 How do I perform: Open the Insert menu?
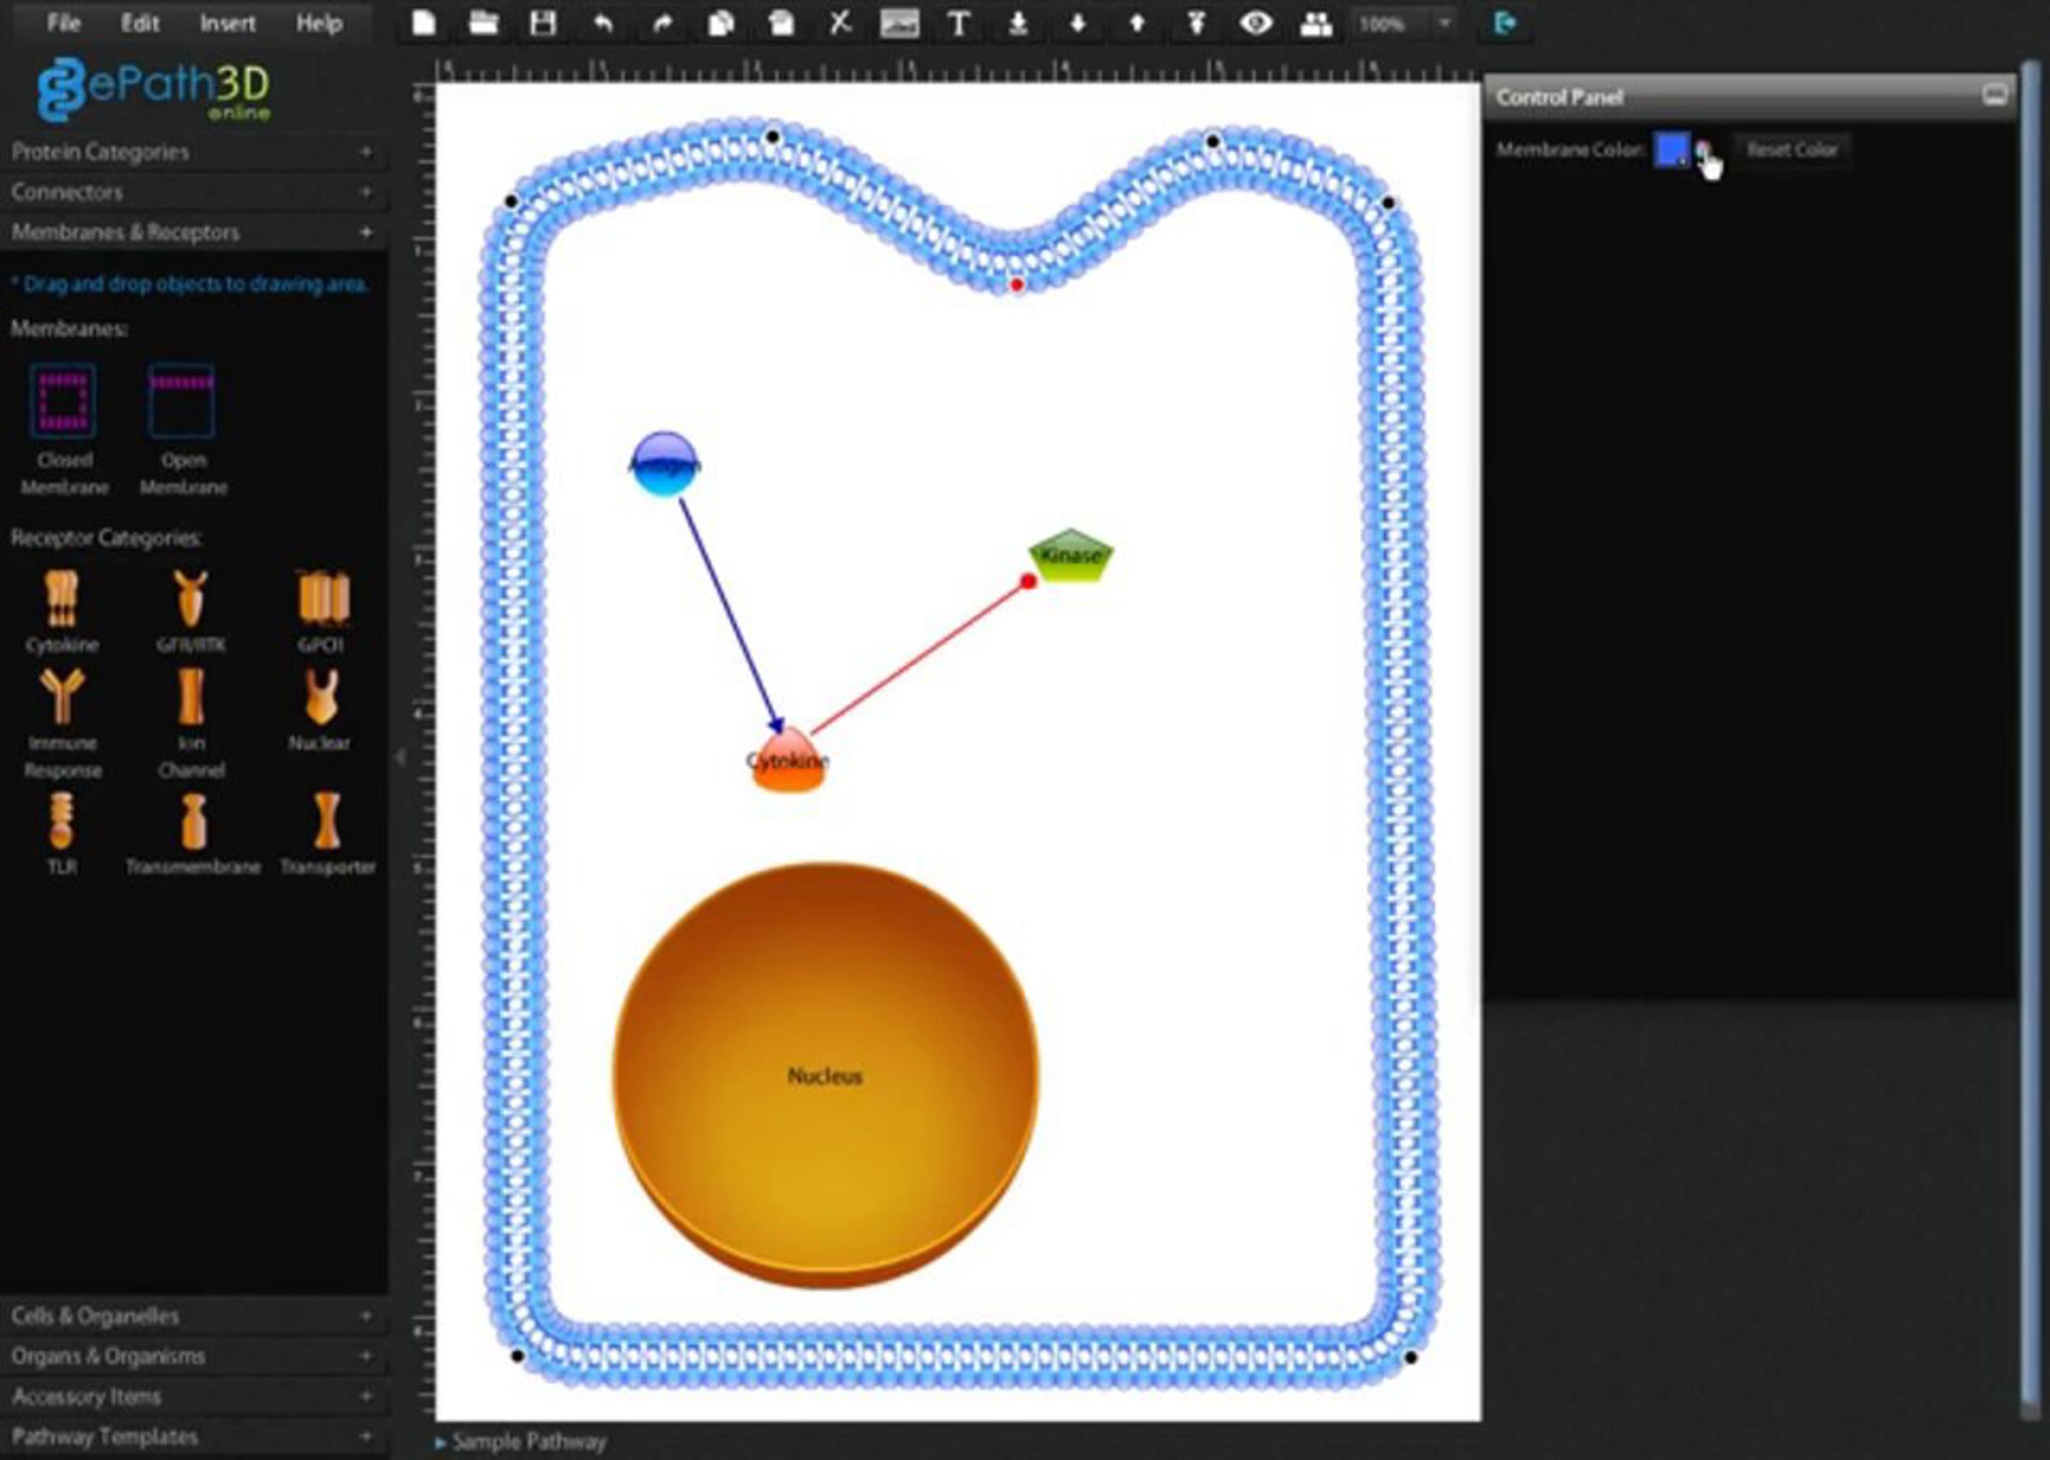[x=227, y=23]
